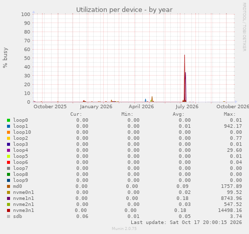The width and height of the screenshot is (249, 234).
Task: Select the loop10 legend label
Action: (x=22, y=132)
